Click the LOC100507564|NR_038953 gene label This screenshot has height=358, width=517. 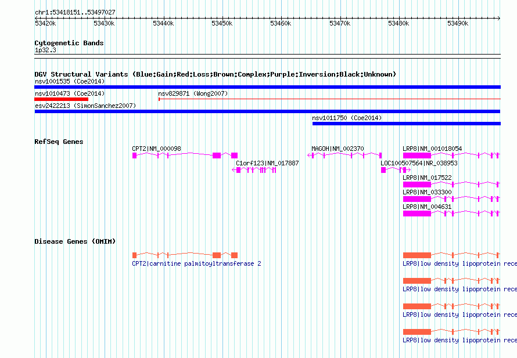click(x=419, y=164)
